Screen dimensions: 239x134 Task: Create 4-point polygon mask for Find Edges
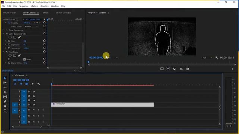click(x=15, y=55)
